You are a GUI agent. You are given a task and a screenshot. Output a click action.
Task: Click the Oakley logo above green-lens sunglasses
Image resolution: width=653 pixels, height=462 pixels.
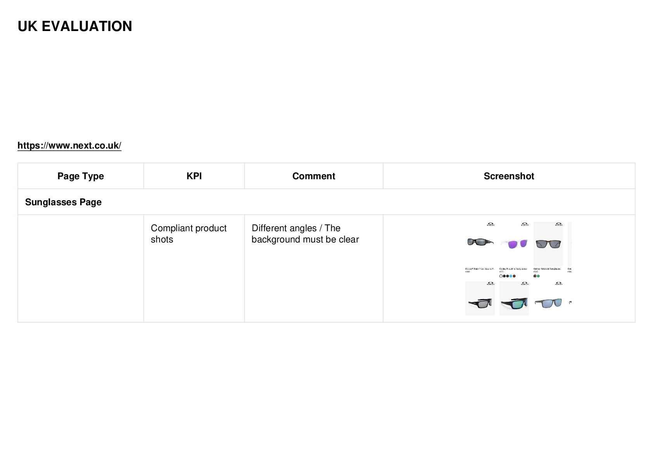524,284
